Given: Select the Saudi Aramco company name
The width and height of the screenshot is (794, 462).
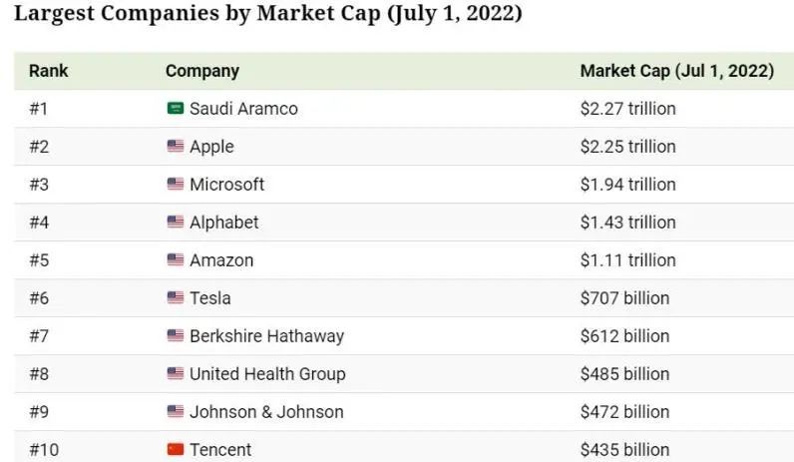Looking at the screenshot, I should click(x=243, y=109).
